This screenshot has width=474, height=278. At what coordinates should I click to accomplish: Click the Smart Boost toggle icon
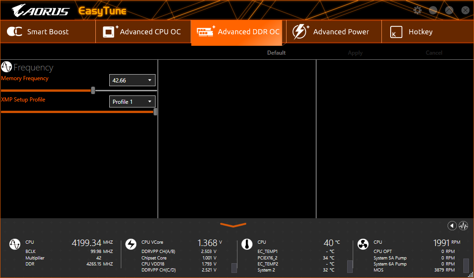[14, 32]
